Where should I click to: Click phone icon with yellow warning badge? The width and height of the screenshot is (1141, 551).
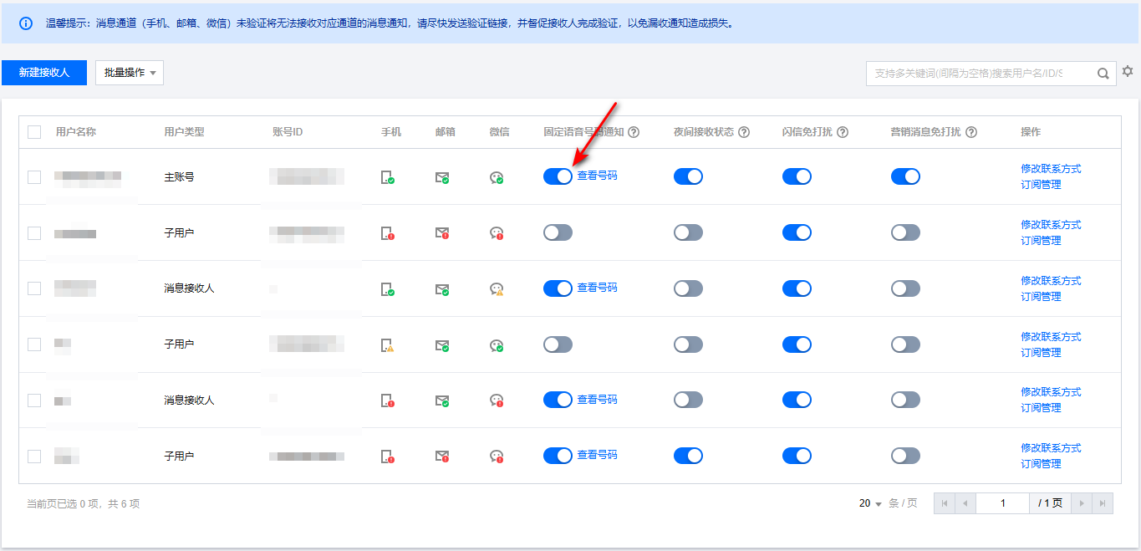pos(387,344)
